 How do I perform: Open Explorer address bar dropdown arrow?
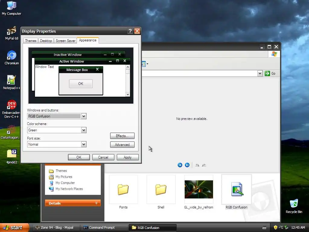pos(260,73)
